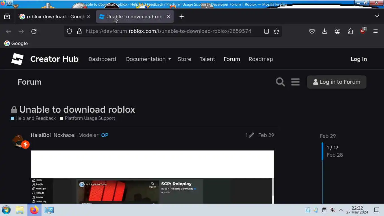Switch to the roblox download Google tab
384x216 pixels.
[x=55, y=17]
